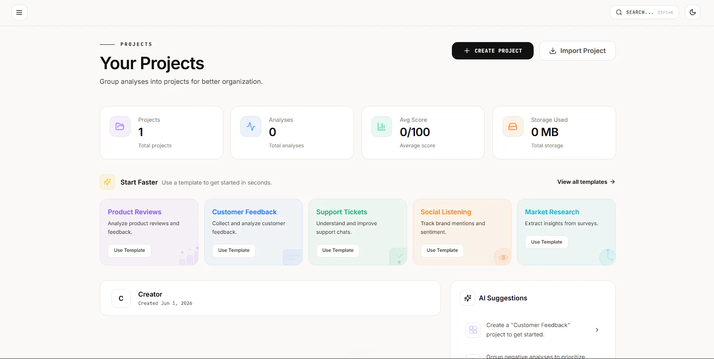Click the Product Reviews template title
714x359 pixels.
click(134, 212)
